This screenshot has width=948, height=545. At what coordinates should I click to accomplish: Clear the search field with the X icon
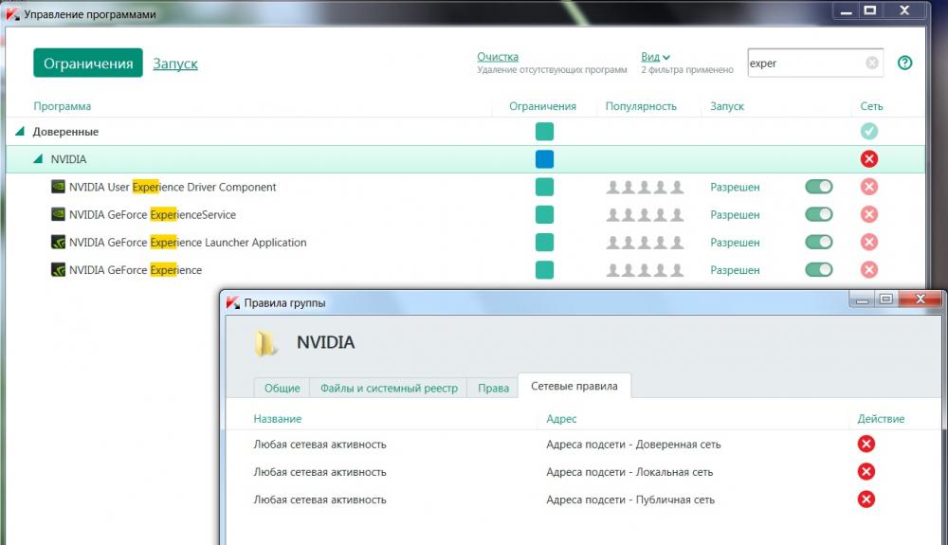point(871,64)
